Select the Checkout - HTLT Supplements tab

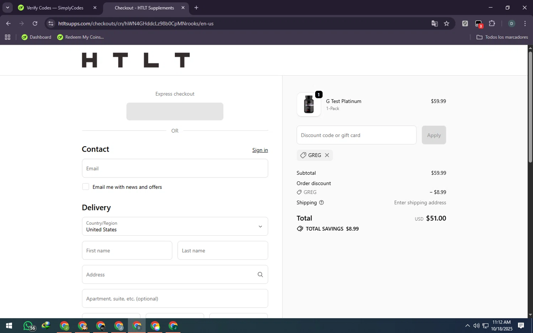[144, 7]
